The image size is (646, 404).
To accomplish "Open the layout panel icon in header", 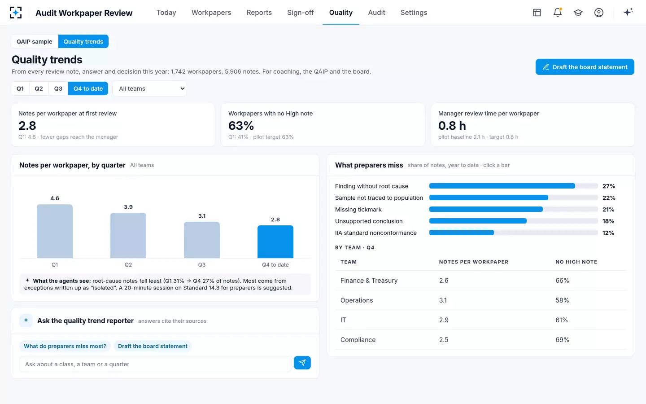I will point(537,13).
